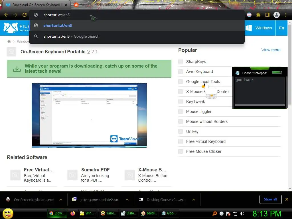
Task: Open the Free Virtual... related software card
Action: coord(32,175)
